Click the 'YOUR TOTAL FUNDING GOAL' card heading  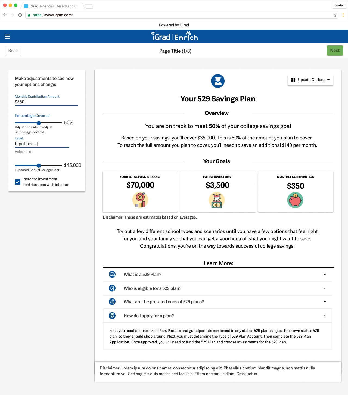tap(140, 177)
